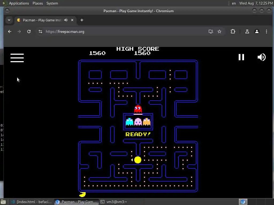Select Pacman - Play Game taskbar entry
The height and width of the screenshot is (205, 274).
pyautogui.click(x=76, y=202)
